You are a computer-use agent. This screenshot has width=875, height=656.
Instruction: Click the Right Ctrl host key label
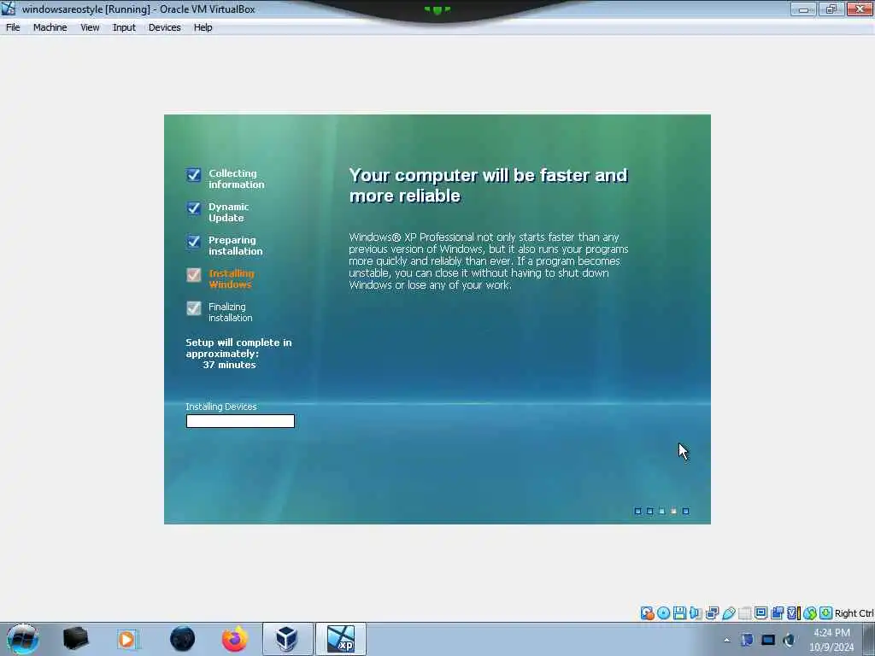(854, 613)
